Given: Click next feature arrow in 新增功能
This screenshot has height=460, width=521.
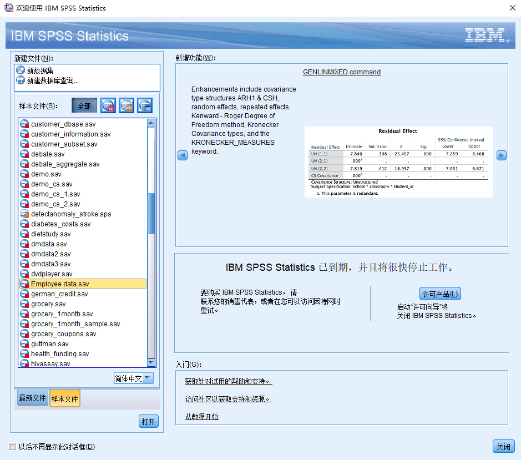Looking at the screenshot, I should [x=502, y=155].
